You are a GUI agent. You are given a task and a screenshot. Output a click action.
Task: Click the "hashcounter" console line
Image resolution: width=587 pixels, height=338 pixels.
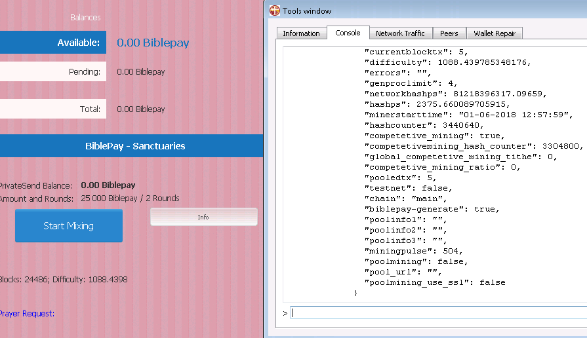pos(424,125)
